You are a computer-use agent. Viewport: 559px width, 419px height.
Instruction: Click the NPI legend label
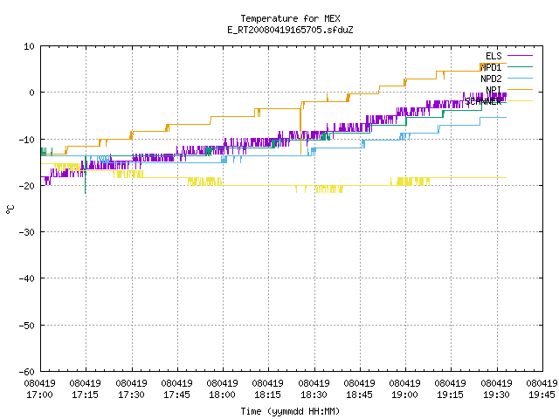(493, 90)
